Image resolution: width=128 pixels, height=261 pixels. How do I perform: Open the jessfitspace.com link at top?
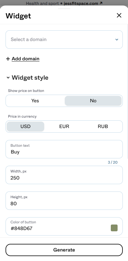point(81,3)
